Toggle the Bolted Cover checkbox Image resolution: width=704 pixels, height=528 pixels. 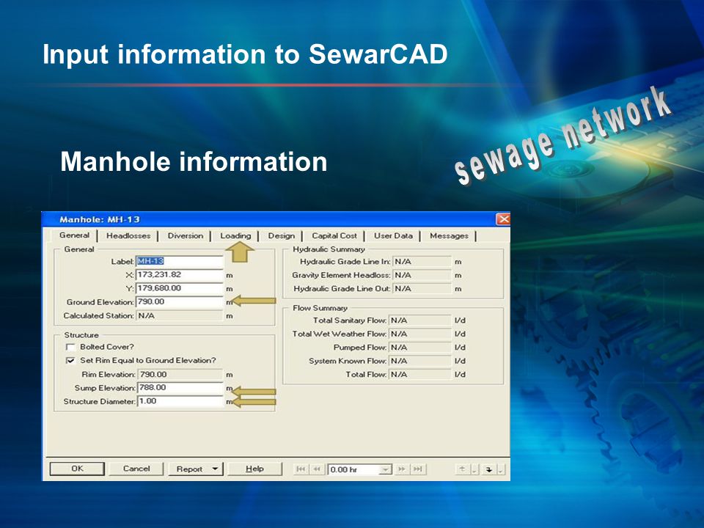(x=70, y=347)
